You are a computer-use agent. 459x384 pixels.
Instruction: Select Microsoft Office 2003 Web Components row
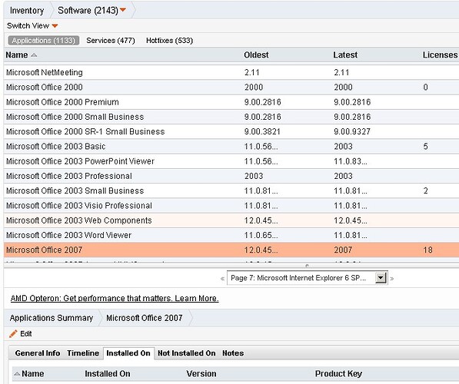click(x=231, y=220)
